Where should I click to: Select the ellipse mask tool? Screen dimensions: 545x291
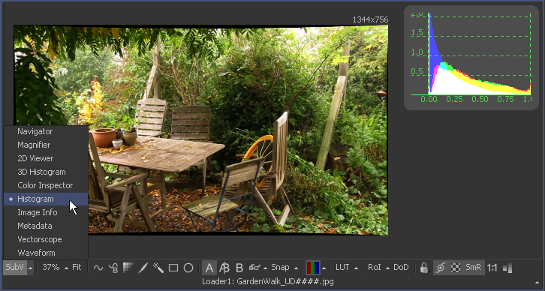pos(188,268)
